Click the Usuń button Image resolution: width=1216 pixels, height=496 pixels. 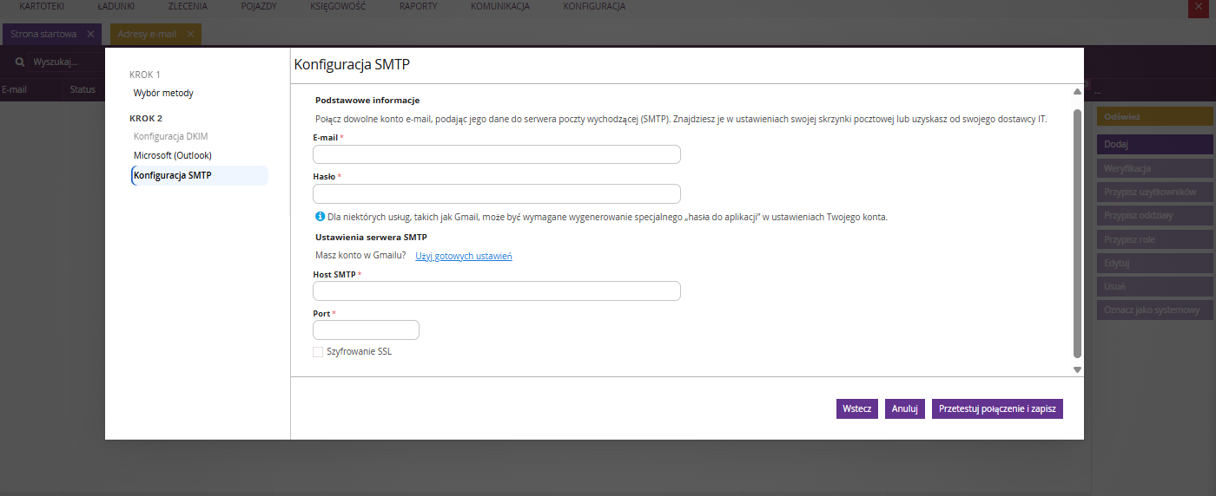click(x=1154, y=286)
